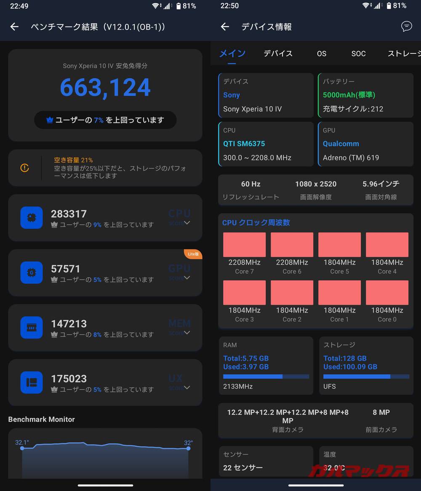Tap the left screen navigation gesture bar
421x491 pixels.
pos(105,486)
